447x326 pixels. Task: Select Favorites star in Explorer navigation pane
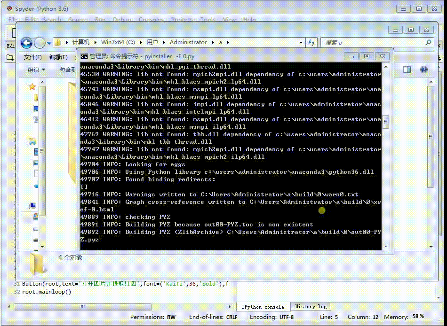[32, 86]
